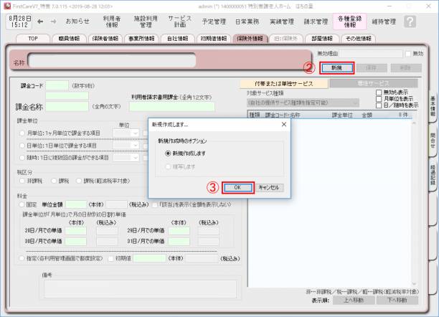Click OK in the new creation dialog
The image size is (439, 317).
237,187
